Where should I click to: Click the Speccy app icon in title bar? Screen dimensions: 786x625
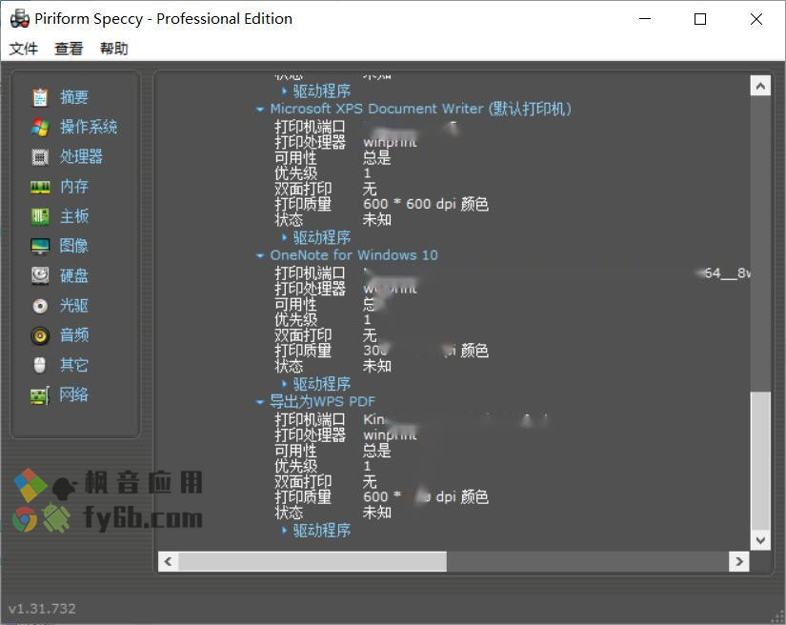click(20, 18)
